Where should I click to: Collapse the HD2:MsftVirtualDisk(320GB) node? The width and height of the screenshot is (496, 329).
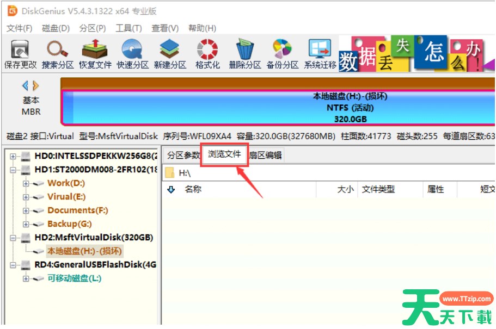pyautogui.click(x=13, y=238)
